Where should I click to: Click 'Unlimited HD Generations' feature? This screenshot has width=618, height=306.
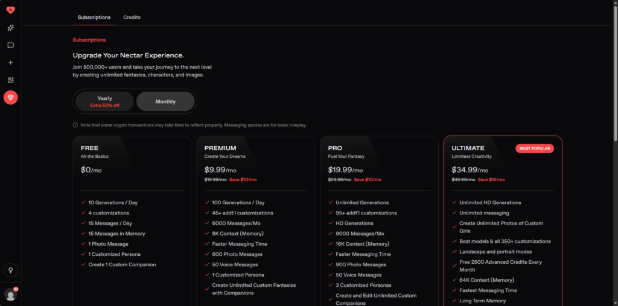click(490, 202)
